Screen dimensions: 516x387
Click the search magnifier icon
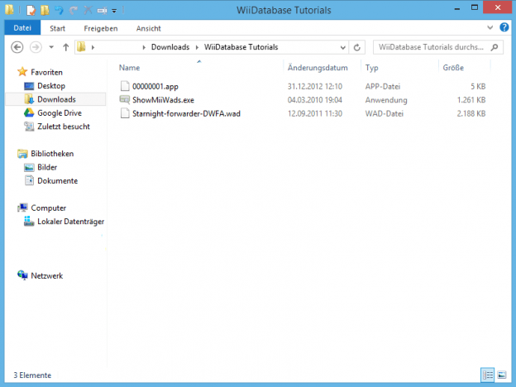(x=494, y=47)
